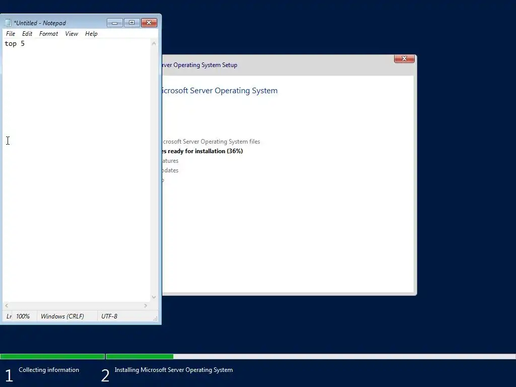Click the Notepad icon in title bar
The image size is (516, 387).
point(8,23)
